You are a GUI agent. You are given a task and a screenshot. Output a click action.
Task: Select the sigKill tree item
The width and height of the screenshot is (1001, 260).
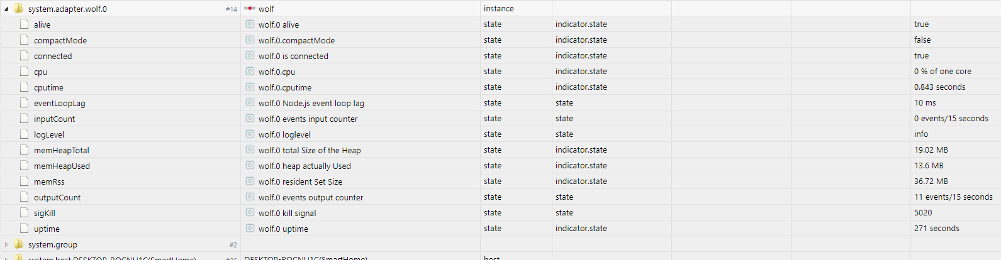point(45,213)
